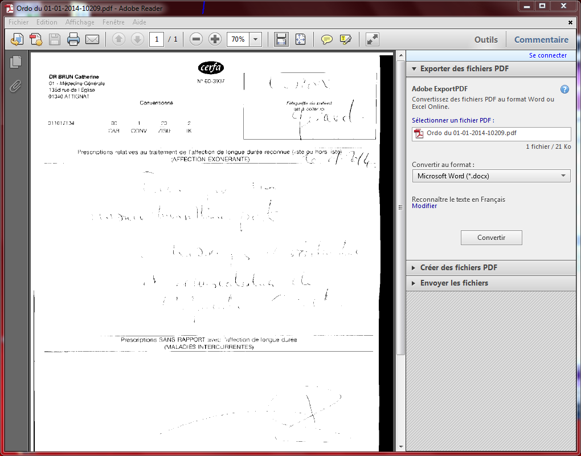Switch to read mode with expand icon
581x456 pixels.
372,39
